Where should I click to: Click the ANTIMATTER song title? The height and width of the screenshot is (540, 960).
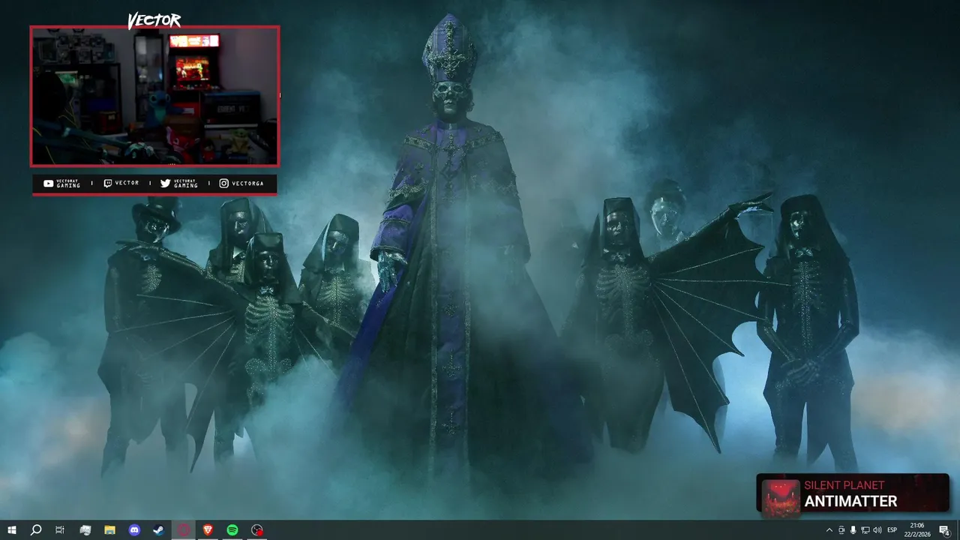pos(850,502)
